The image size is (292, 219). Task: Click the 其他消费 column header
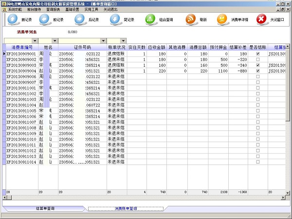pyautogui.click(x=177, y=47)
